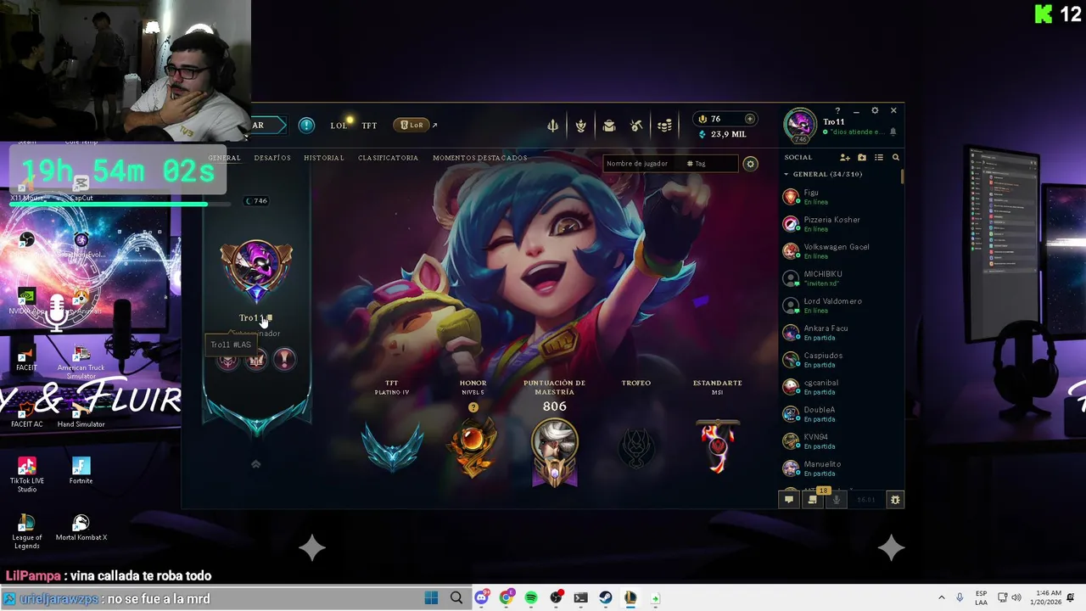Open Fortnite desktop shortcut
1086x611 pixels.
click(x=81, y=472)
